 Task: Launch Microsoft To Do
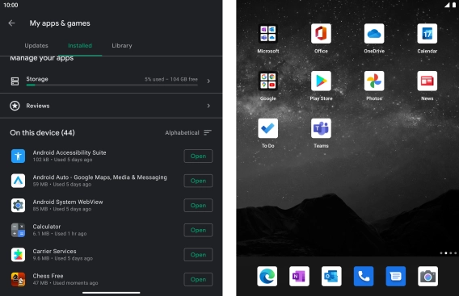click(267, 128)
